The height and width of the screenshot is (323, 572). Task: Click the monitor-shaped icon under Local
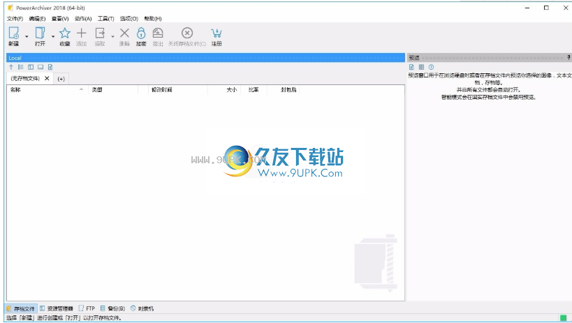point(41,67)
